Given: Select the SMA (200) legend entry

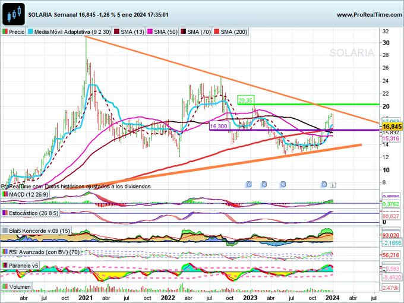Looking at the screenshot, I should click(x=231, y=32).
